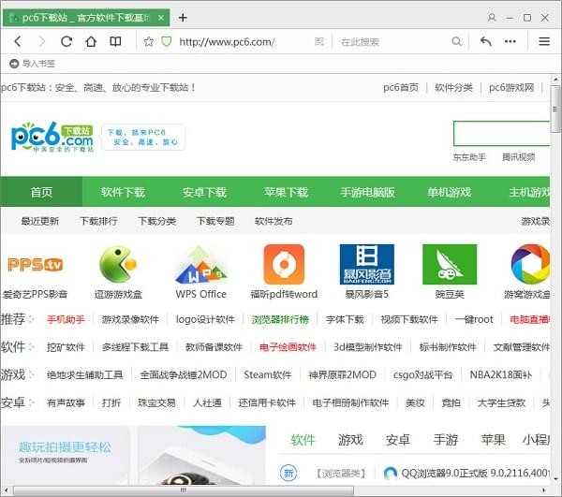Open the QQ浏览器9.0正式版 download entry
Screen dimensions: 562x497
point(475,474)
